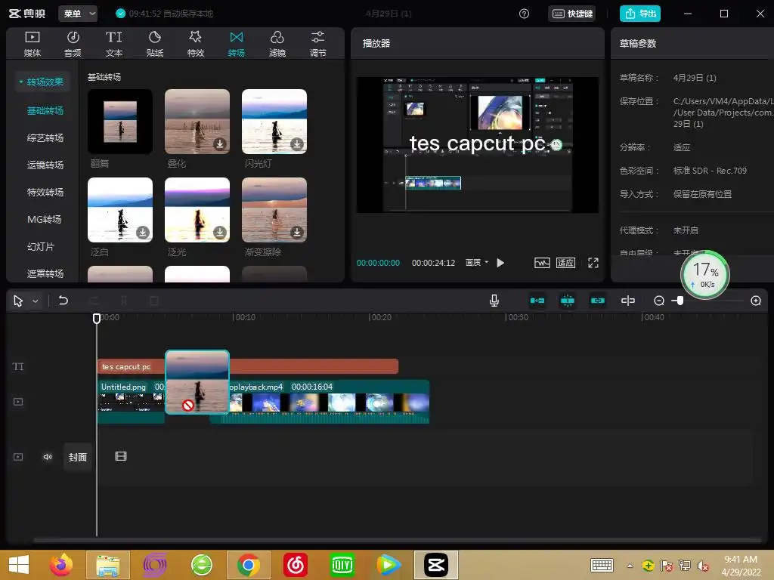Screen dimensions: 774x580
Task: Select the pointer selection tool
Action: pyautogui.click(x=18, y=301)
